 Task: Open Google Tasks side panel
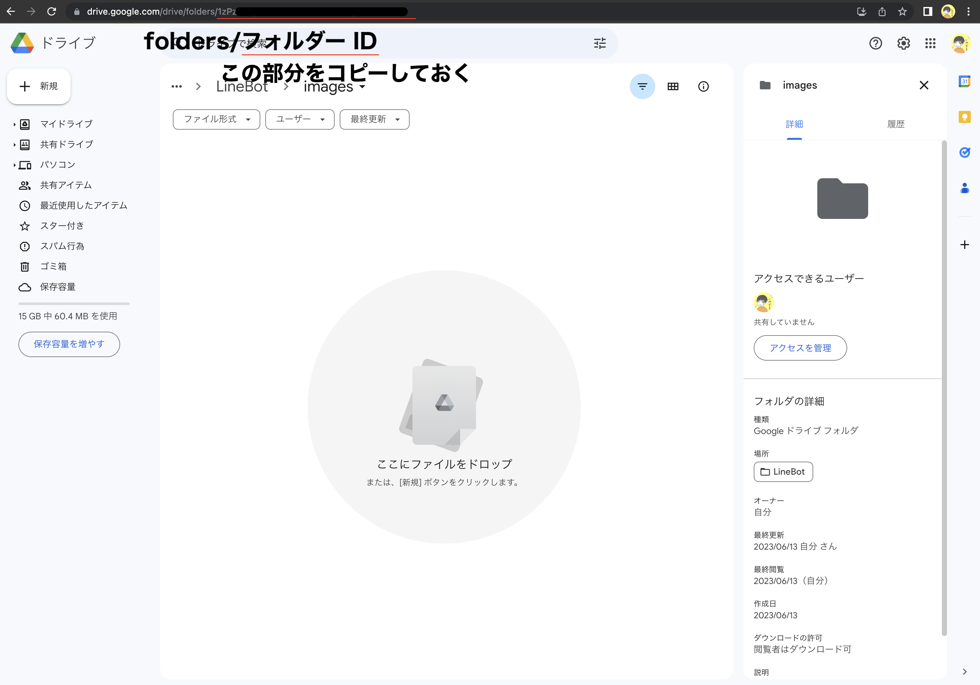click(965, 153)
